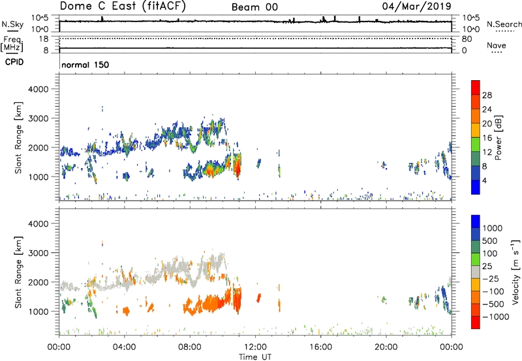This screenshot has width=522, height=361.
Task: Click the "-25" value on velocity colorbar
Action: coord(491,279)
